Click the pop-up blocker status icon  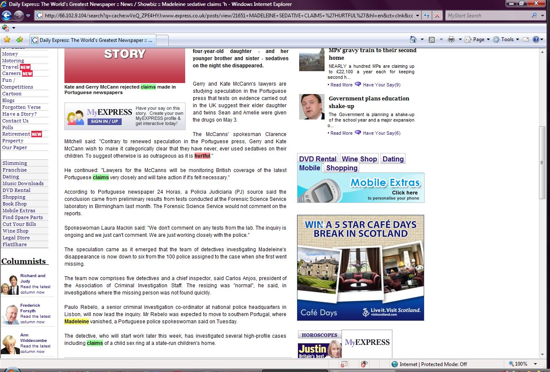tap(344, 364)
